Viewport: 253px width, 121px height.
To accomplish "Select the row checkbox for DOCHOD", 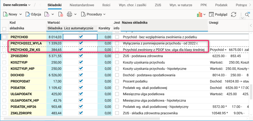I will click(4, 75).
